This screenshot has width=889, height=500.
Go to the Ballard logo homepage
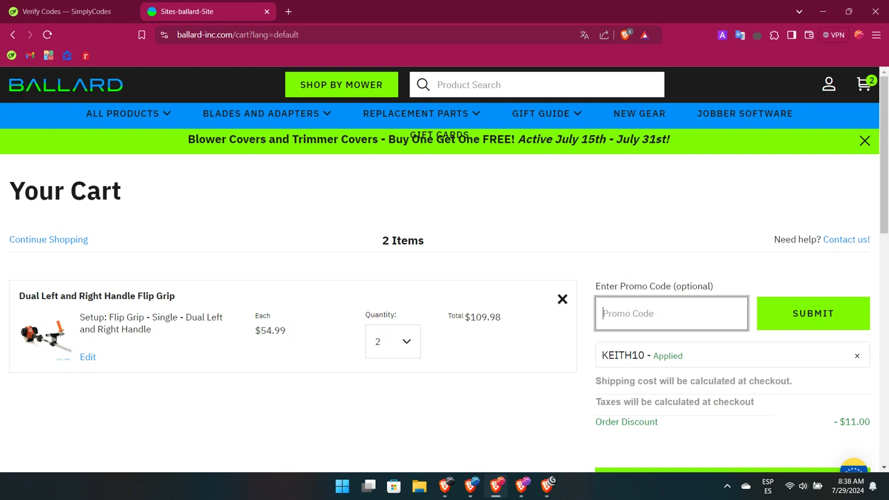coord(66,85)
